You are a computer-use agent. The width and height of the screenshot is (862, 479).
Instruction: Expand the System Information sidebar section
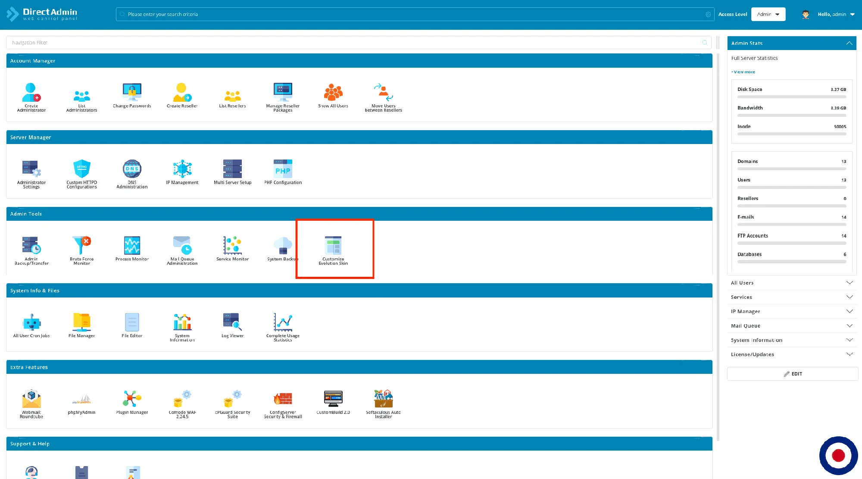pos(792,340)
